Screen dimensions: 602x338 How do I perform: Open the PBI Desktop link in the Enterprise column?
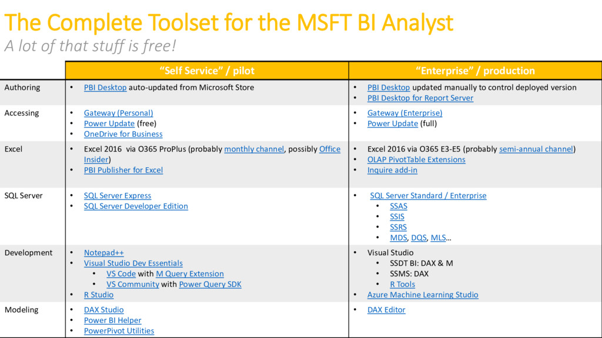tap(389, 87)
